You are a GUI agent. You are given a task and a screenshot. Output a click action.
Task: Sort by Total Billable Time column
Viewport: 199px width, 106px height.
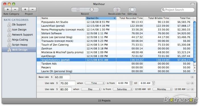click(x=157, y=18)
